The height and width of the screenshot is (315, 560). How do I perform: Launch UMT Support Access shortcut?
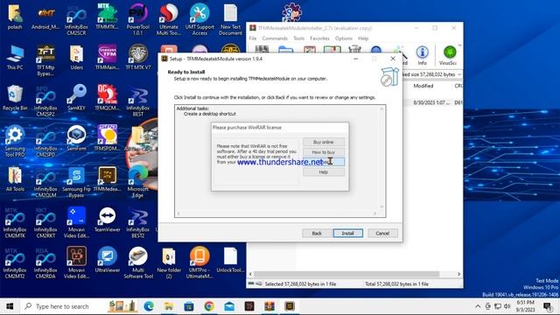pyautogui.click(x=199, y=20)
